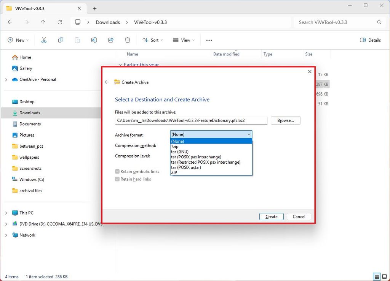390x281 pixels.
Task: Click the Copy icon in the toolbar
Action: [61, 40]
